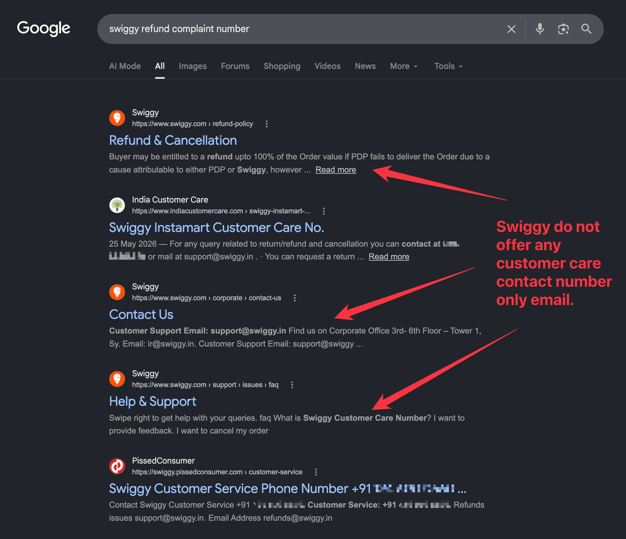Open Swiggy Instamart Customer Care No. result
This screenshot has height=539, width=626.
point(216,227)
